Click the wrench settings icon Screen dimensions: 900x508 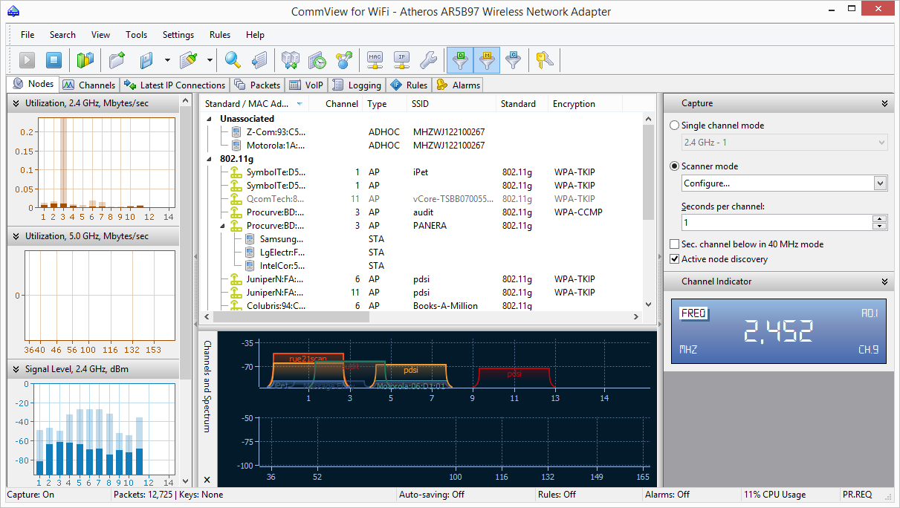[428, 60]
